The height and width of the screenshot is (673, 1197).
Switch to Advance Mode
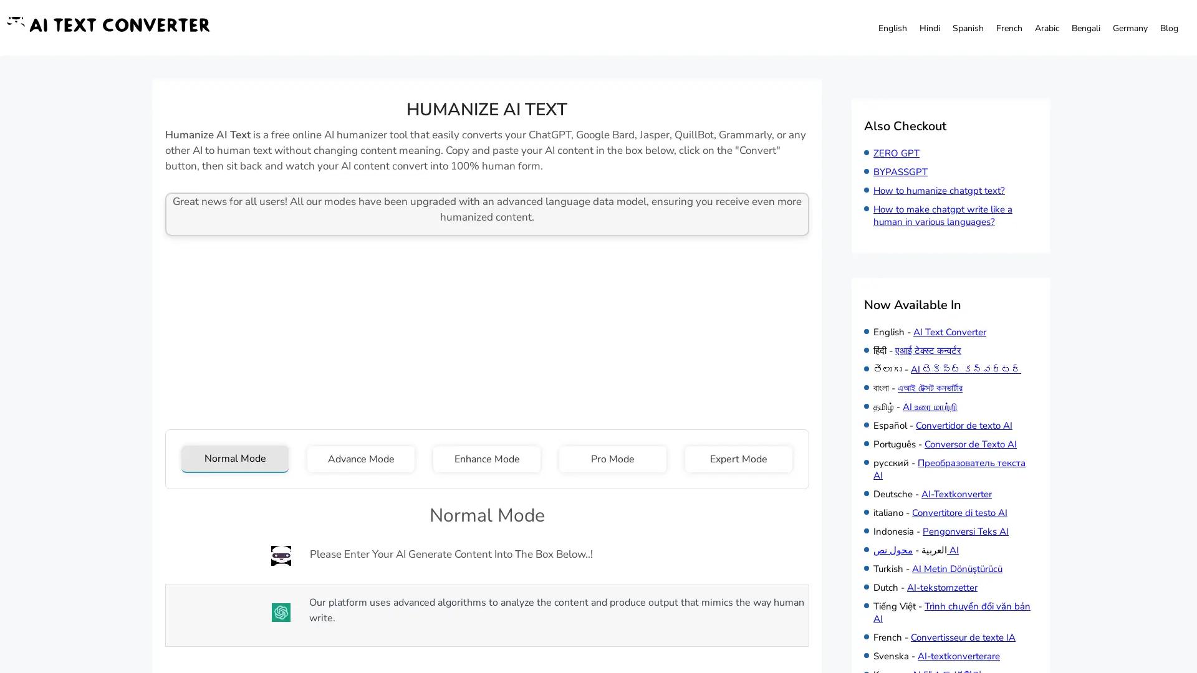(360, 459)
